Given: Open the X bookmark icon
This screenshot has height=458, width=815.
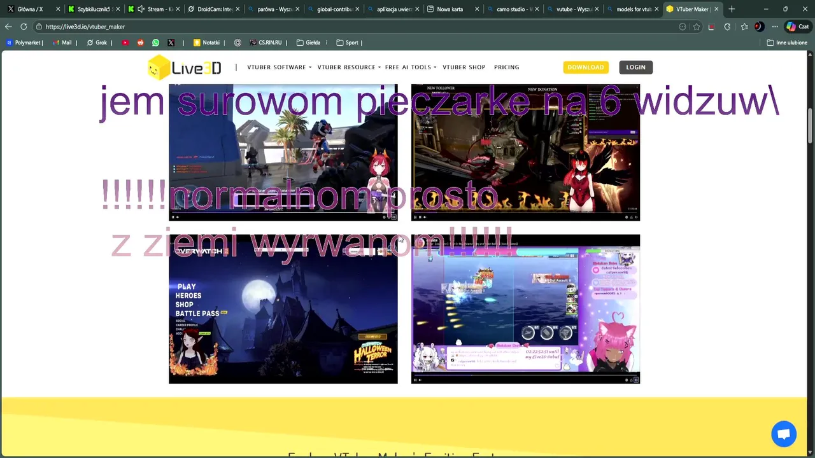Looking at the screenshot, I should click(171, 43).
